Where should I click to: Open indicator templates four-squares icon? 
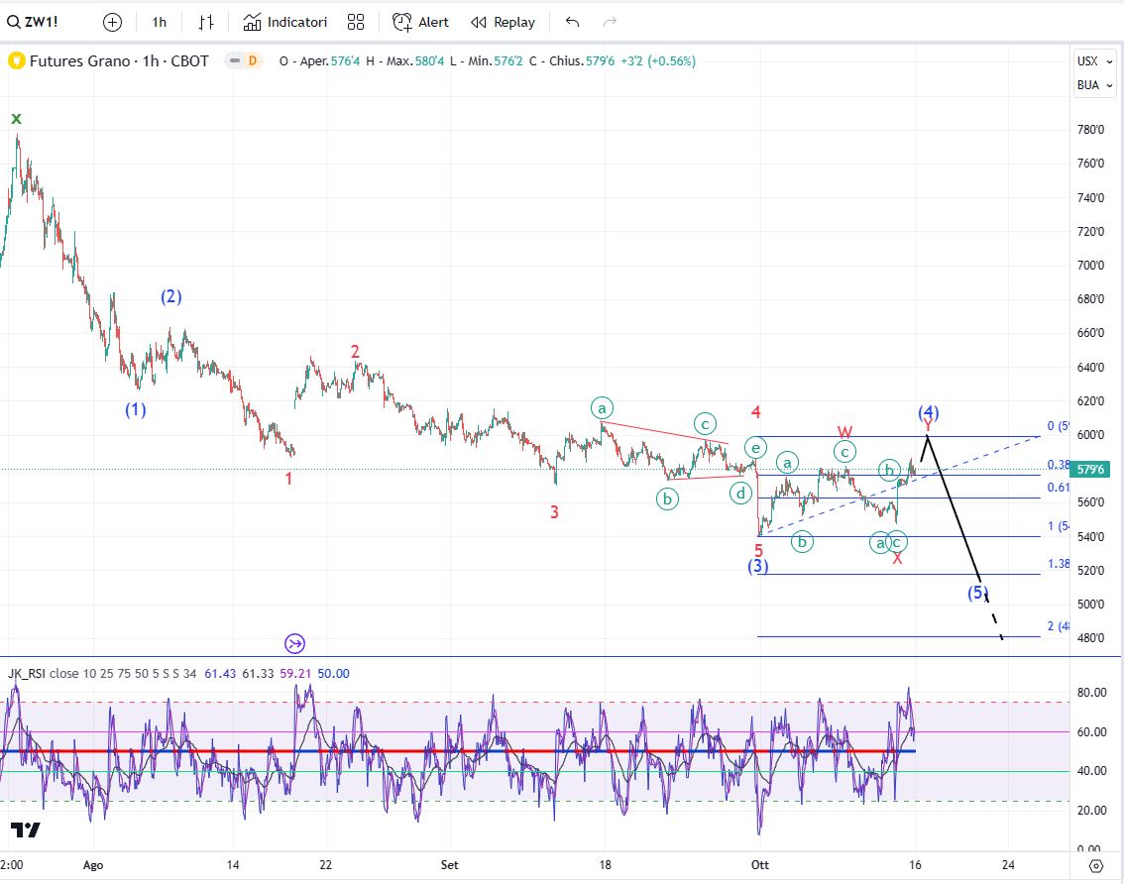356,22
